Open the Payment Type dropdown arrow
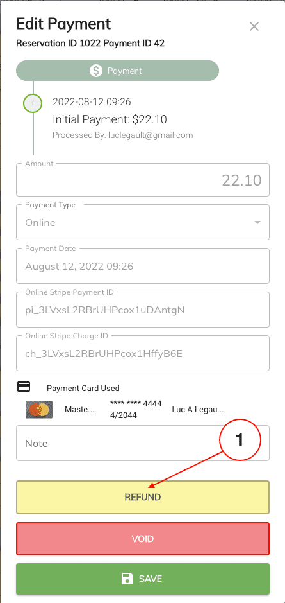 (257, 223)
